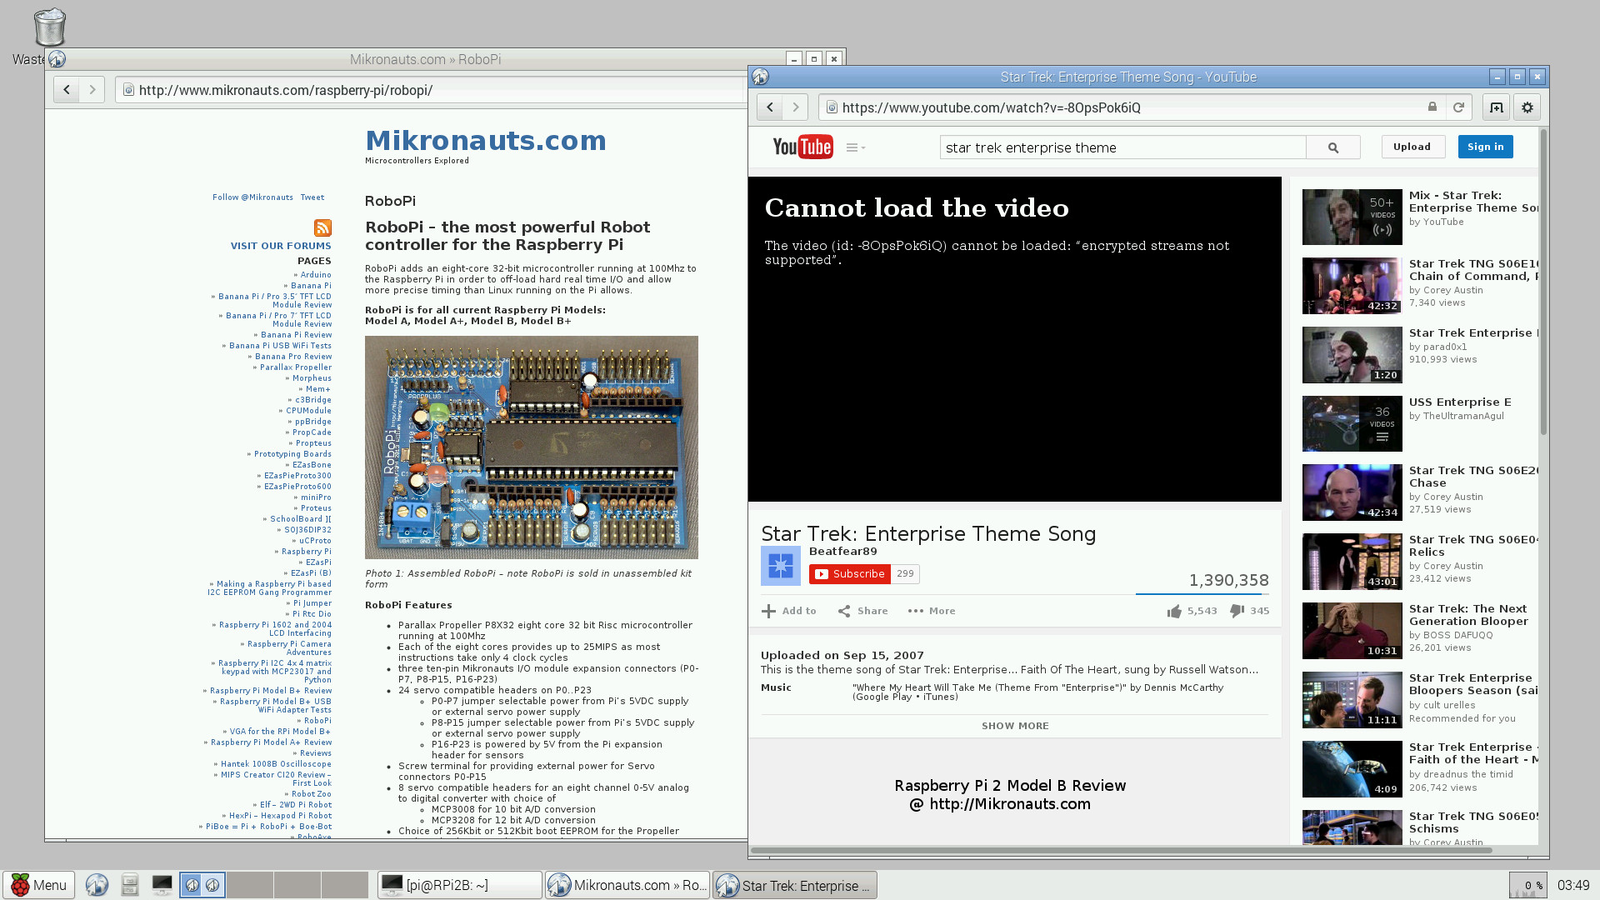The height and width of the screenshot is (900, 1600).
Task: Click Google Play link in Music credits
Action: 883,697
